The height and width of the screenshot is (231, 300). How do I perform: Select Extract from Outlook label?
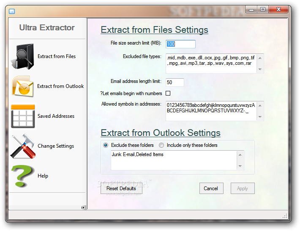pyautogui.click(x=60, y=86)
